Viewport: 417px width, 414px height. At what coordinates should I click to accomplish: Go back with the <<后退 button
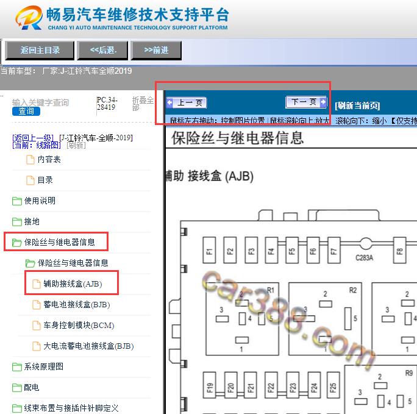pos(102,50)
